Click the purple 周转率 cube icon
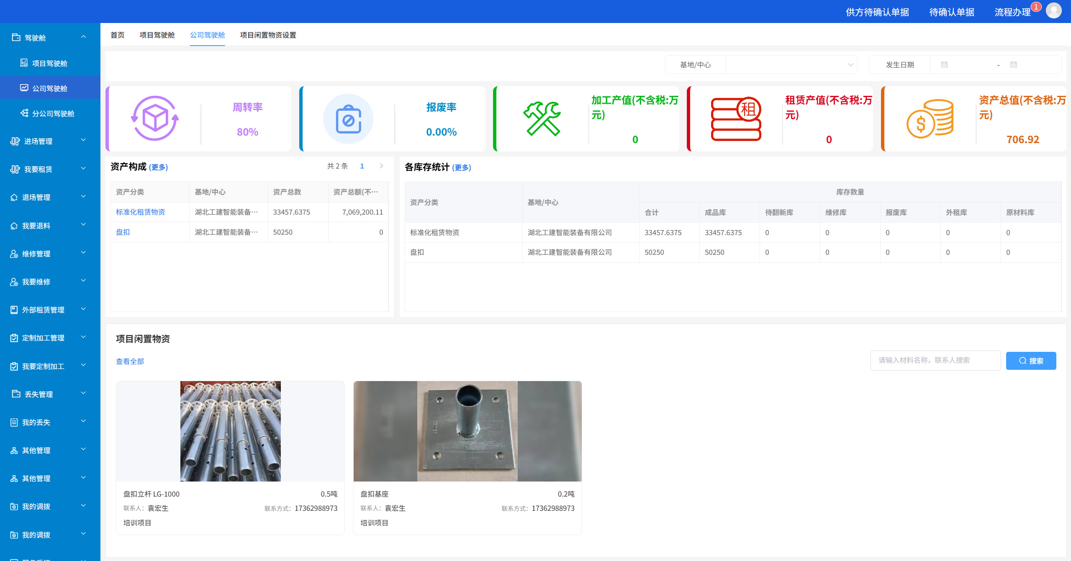The height and width of the screenshot is (561, 1071). tap(155, 118)
